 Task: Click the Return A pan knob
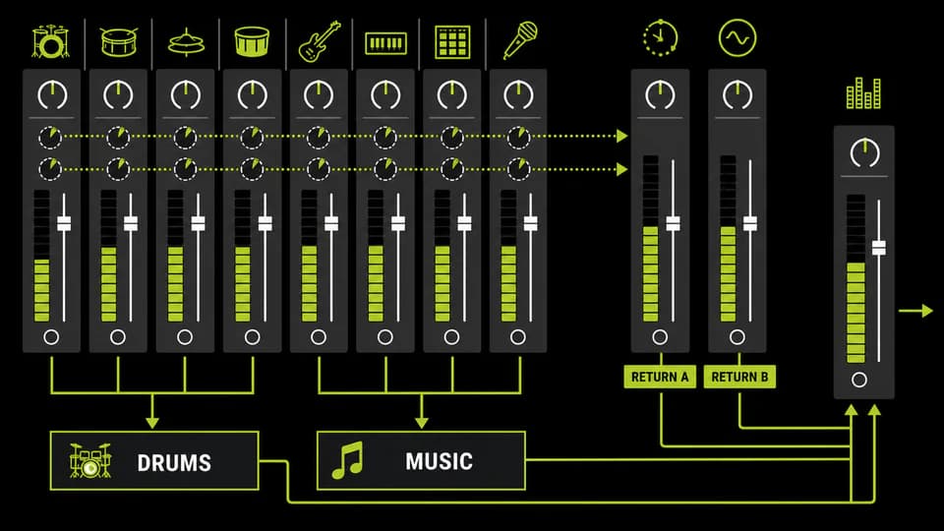click(661, 94)
